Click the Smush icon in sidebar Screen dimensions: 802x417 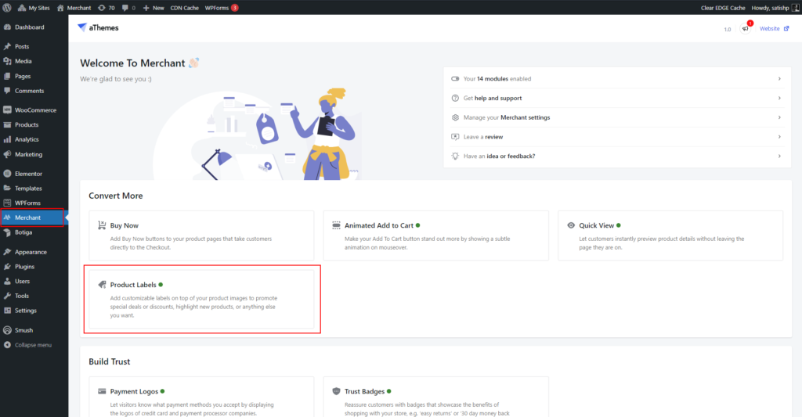click(7, 330)
